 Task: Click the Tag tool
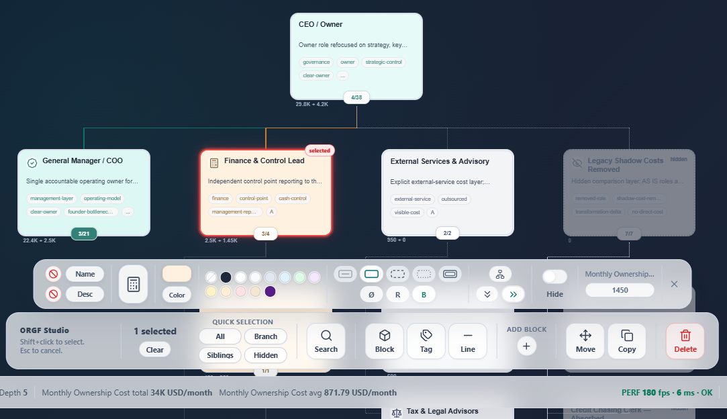426,341
